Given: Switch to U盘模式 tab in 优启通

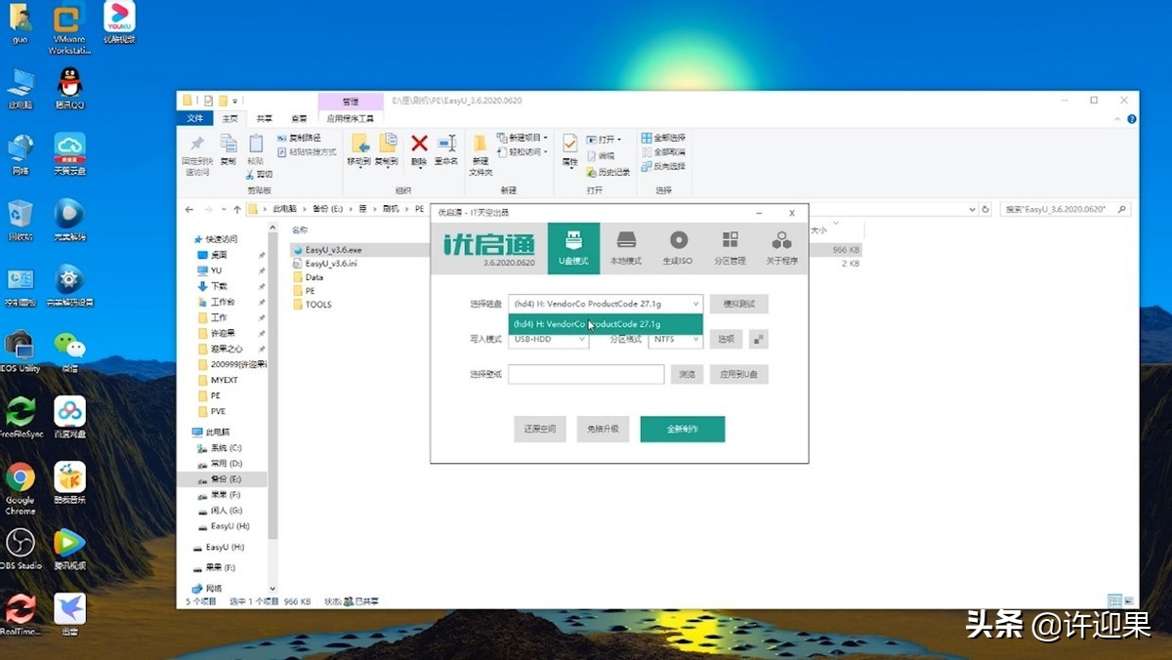Looking at the screenshot, I should click(573, 248).
